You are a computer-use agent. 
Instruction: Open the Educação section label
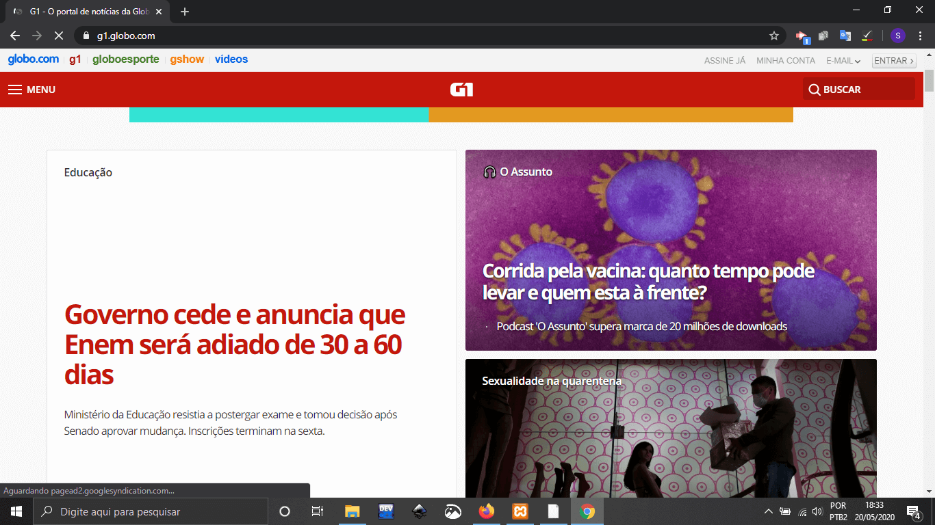pyautogui.click(x=88, y=172)
